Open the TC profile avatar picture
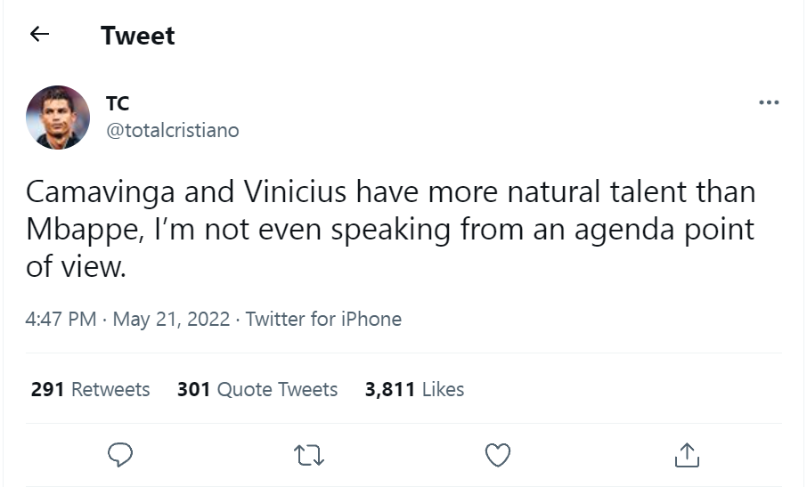This screenshot has height=487, width=807. [x=58, y=118]
